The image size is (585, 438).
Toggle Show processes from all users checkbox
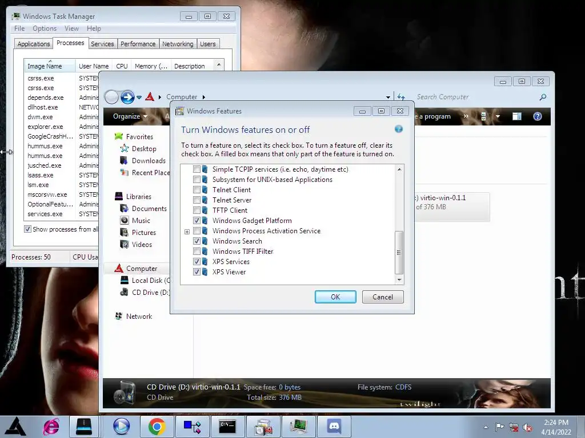27,229
